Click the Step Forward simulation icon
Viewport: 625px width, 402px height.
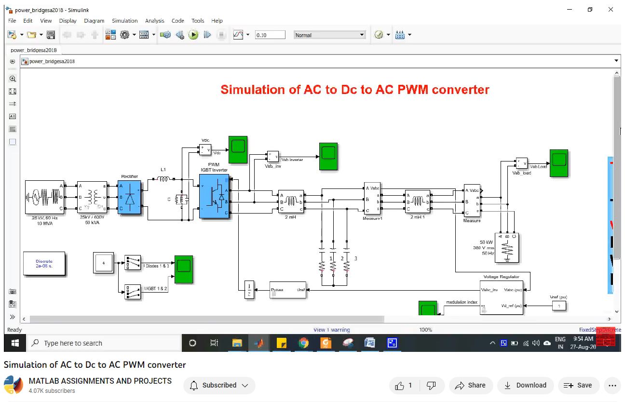[x=207, y=34]
